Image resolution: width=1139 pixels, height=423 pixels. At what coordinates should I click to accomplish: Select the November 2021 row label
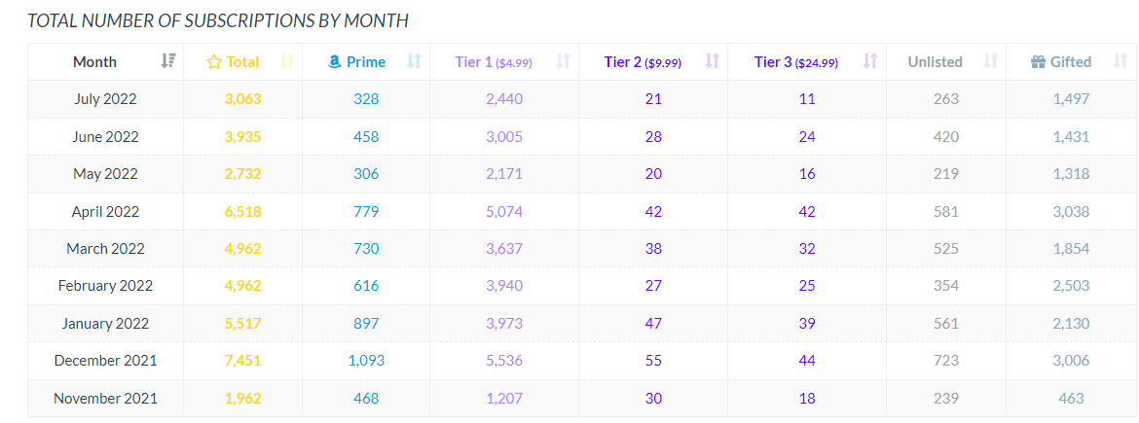point(105,399)
